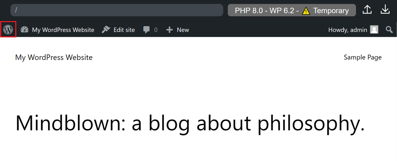Viewport: 397px width, 161px height.
Task: Open My WordPress Website in admin bar
Action: [x=63, y=30]
